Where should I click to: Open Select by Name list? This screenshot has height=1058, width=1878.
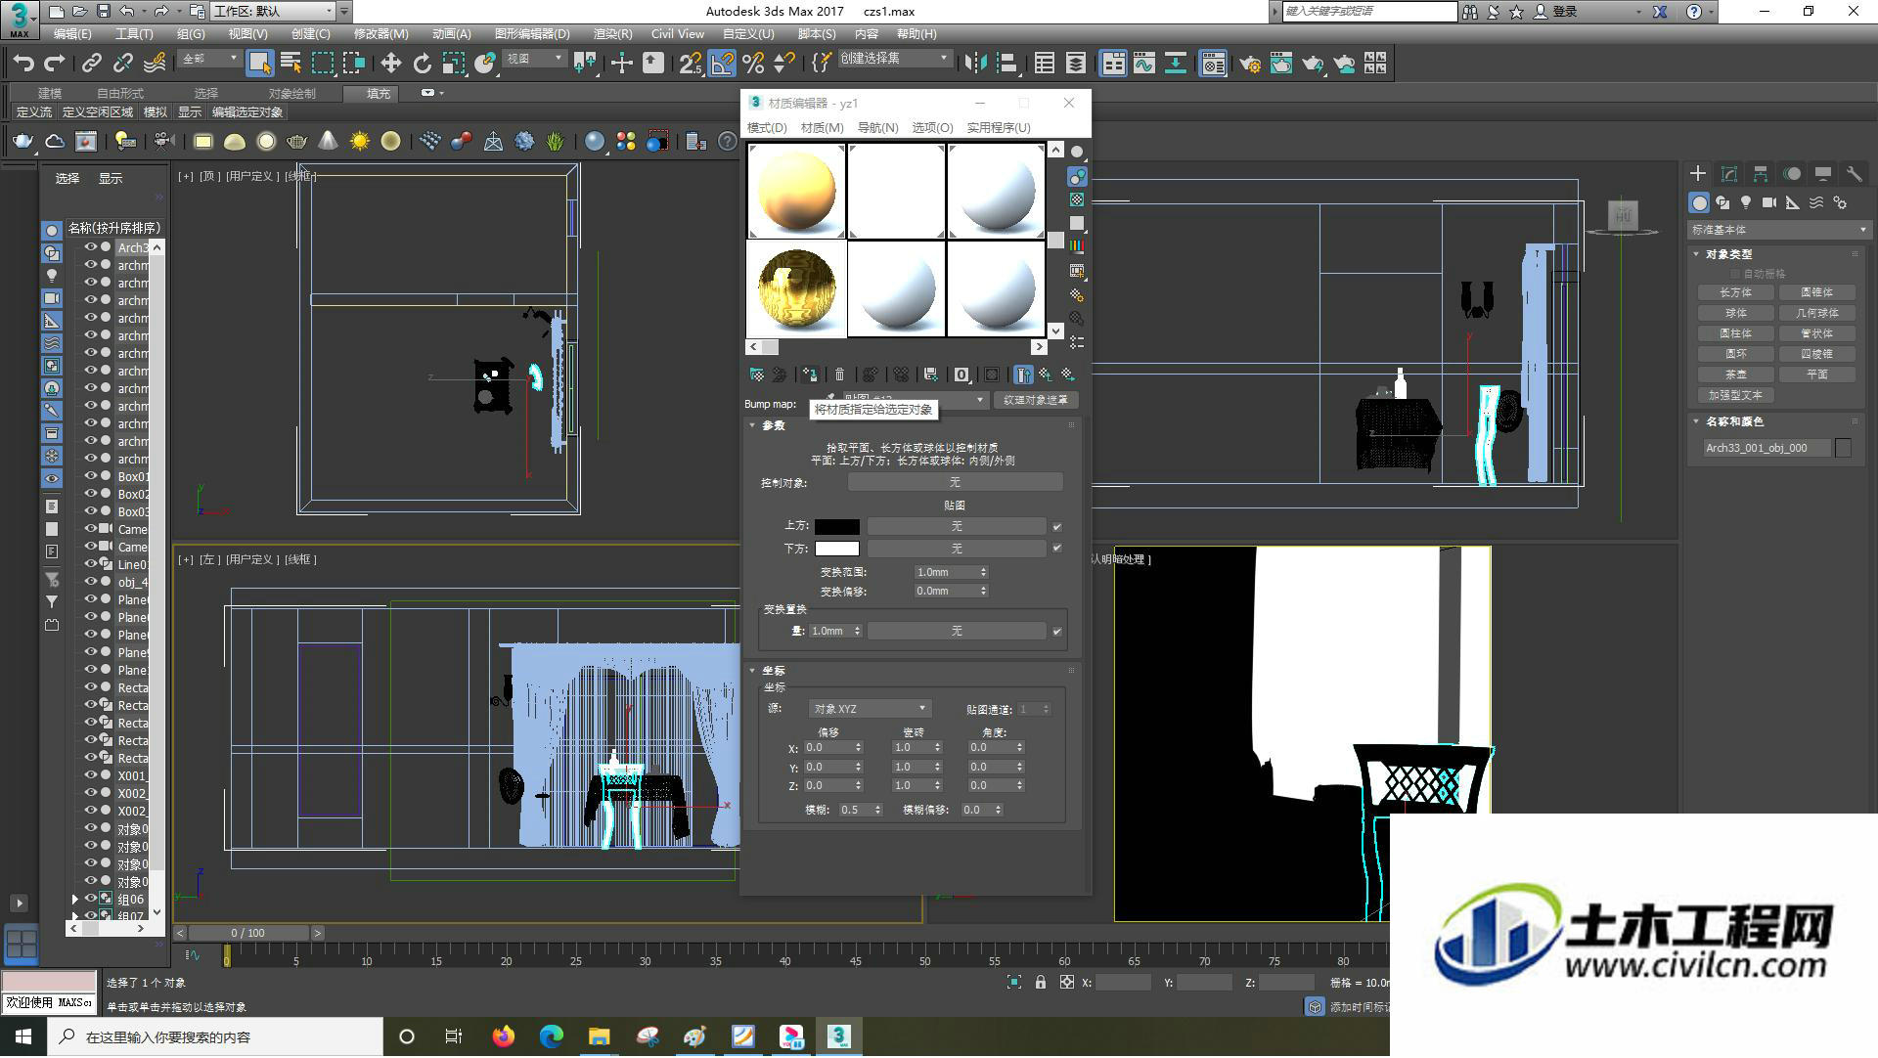click(x=291, y=64)
